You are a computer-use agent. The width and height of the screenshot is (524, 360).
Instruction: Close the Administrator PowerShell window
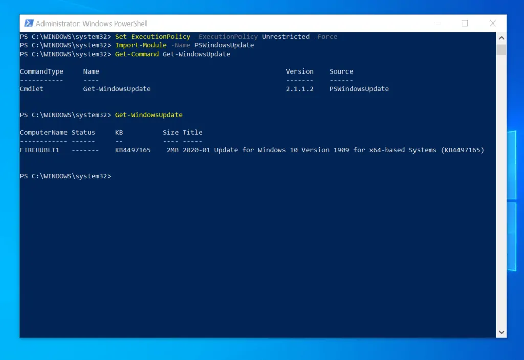pos(492,23)
